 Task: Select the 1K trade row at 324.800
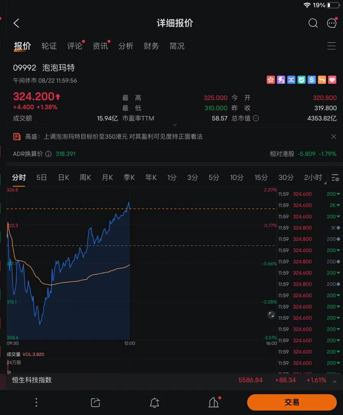pyautogui.click(x=309, y=228)
